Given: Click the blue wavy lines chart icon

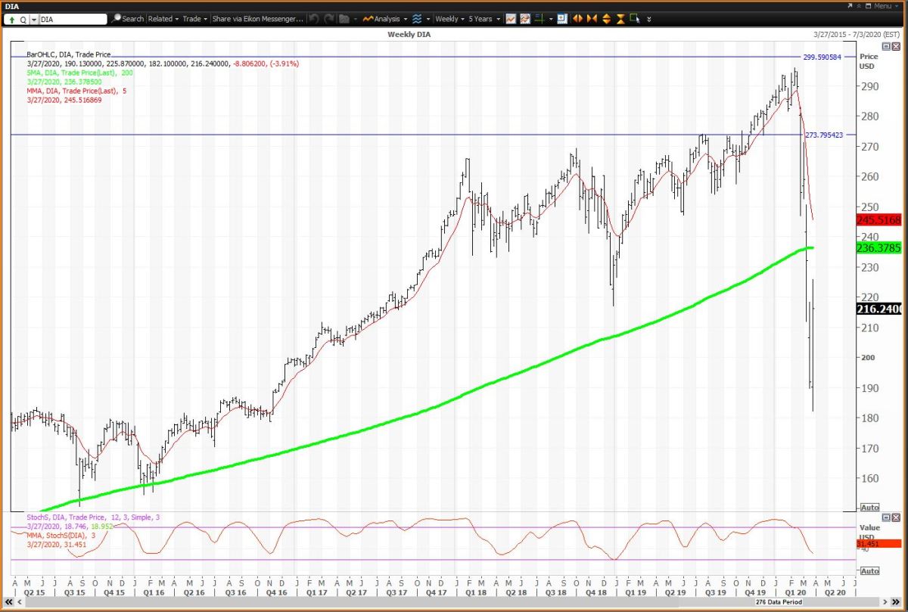Looking at the screenshot, I should point(417,19).
